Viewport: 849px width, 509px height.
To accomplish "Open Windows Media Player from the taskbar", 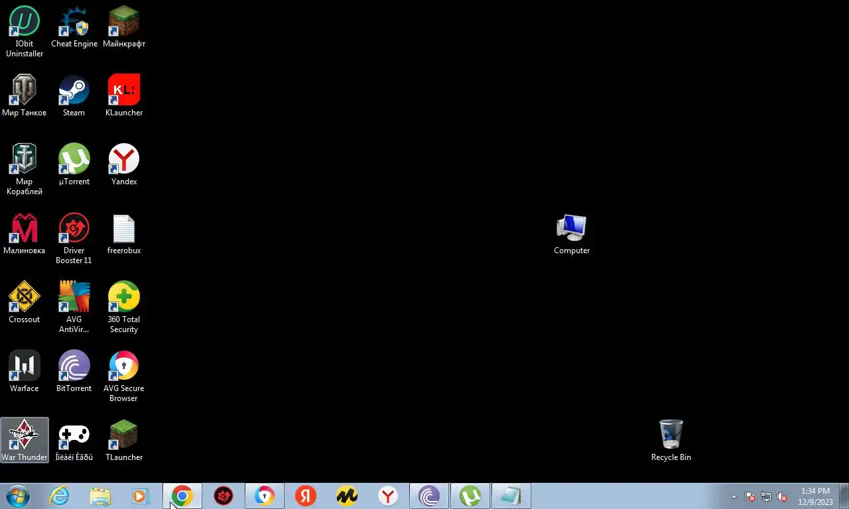I will (141, 496).
